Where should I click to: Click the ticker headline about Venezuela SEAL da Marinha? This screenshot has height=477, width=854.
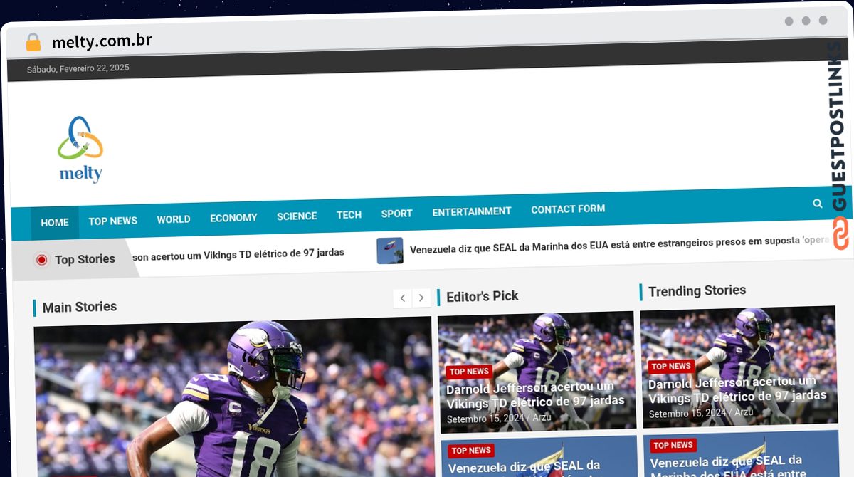point(619,245)
